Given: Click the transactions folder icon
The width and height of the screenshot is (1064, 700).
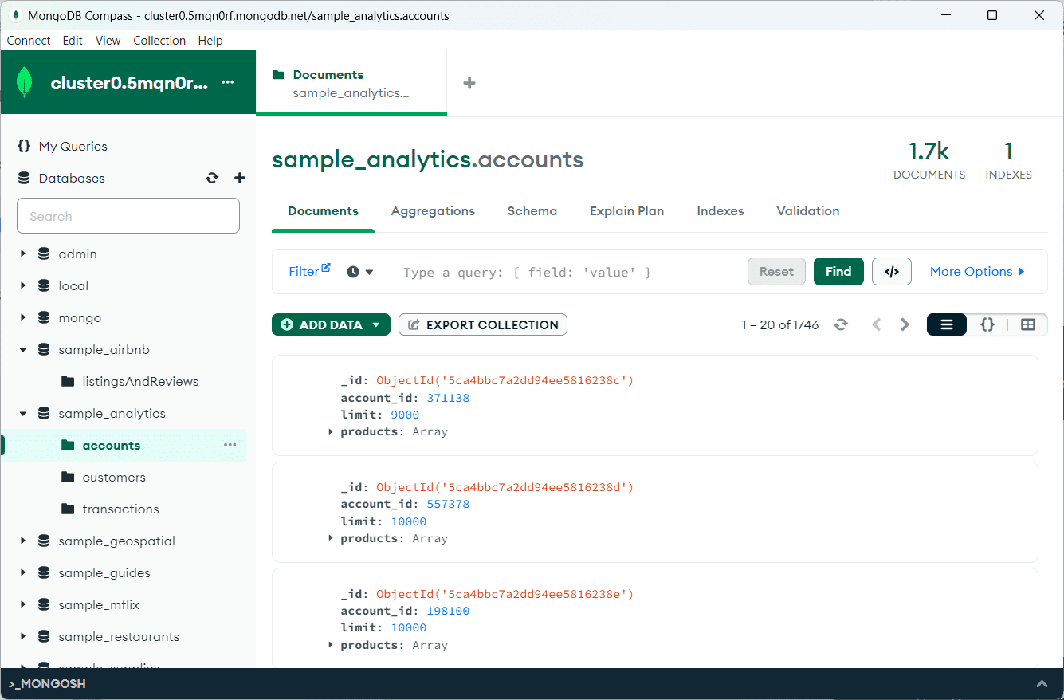Looking at the screenshot, I should click(x=68, y=509).
